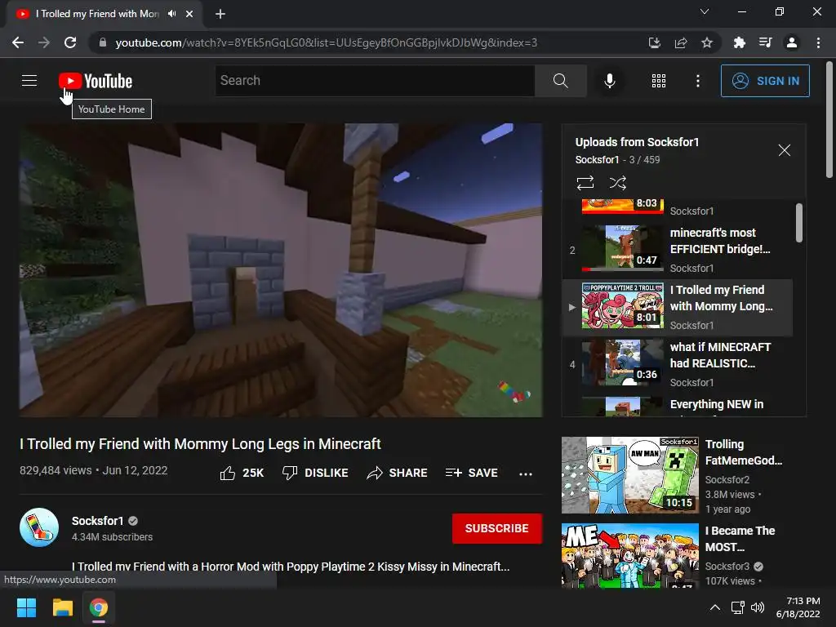
Task: Open a new browser tab
Action: coord(220,14)
